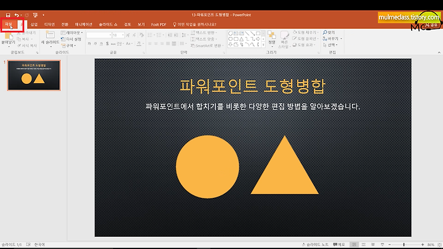Screen dimensions: 443x249
Task: Click 다시 설정 (Reset) slide button
Action: 71,39
